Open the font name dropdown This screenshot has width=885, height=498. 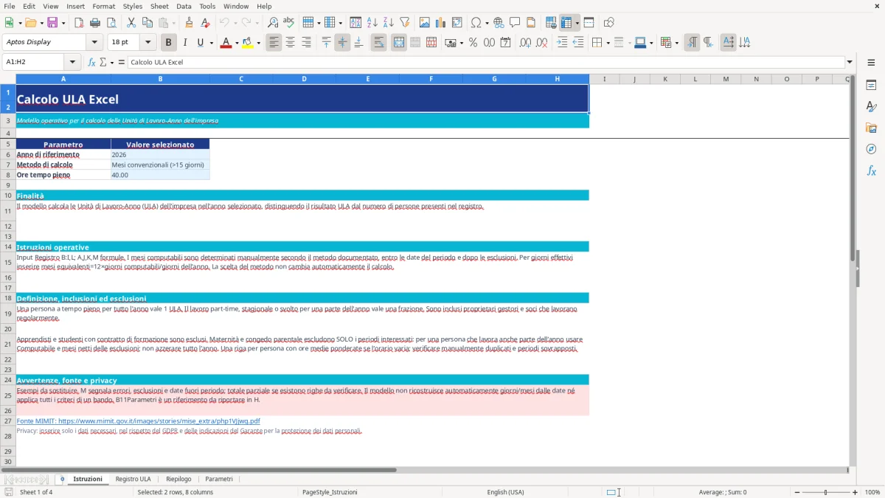point(94,43)
